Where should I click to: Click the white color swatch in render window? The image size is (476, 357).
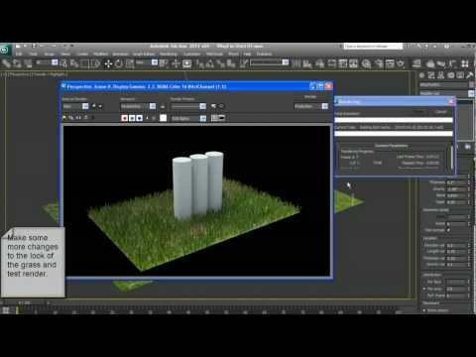tap(164, 118)
